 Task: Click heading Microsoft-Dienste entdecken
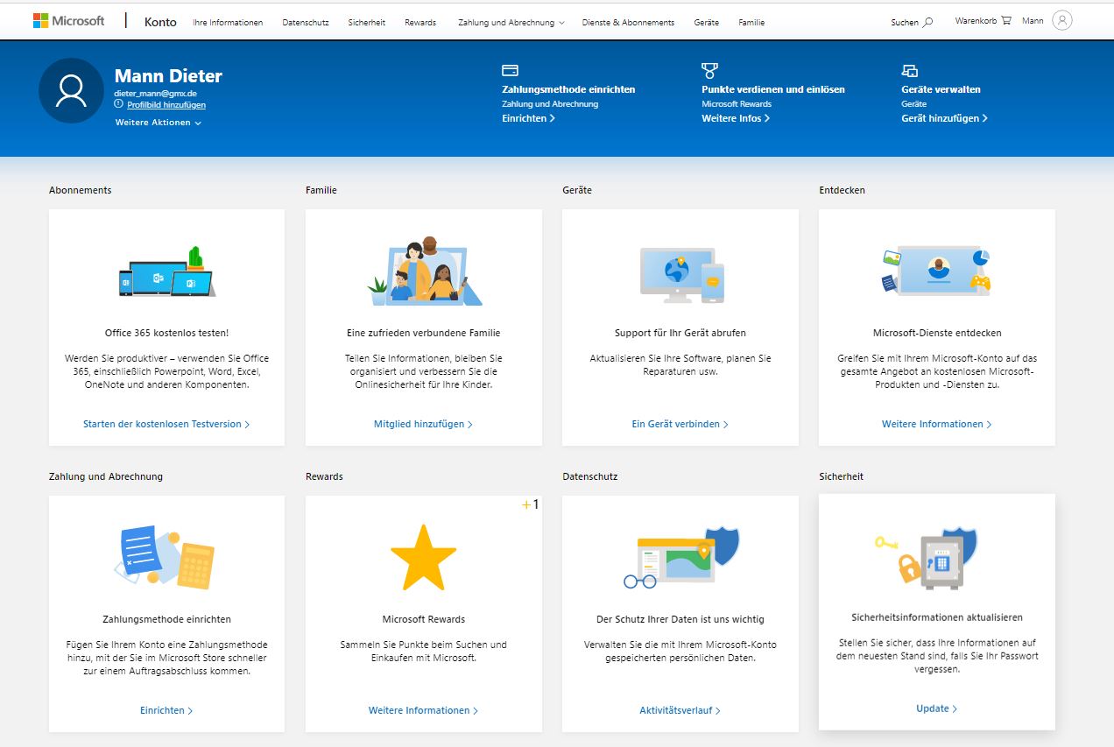click(x=937, y=333)
